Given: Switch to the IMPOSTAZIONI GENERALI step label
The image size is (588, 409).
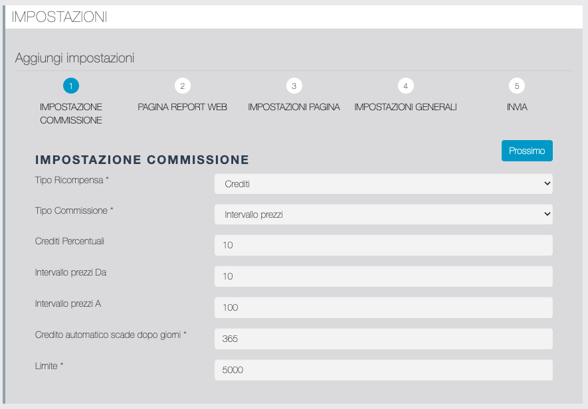Looking at the screenshot, I should tap(405, 107).
